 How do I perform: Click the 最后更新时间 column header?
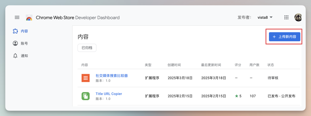coord(211,65)
